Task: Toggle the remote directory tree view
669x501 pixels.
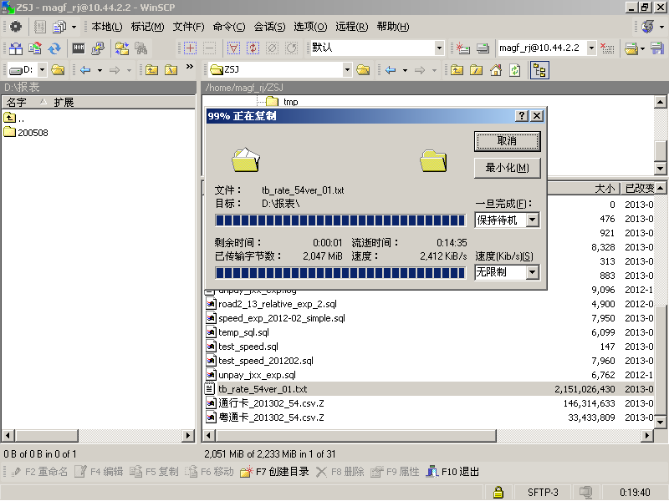Action: (539, 70)
